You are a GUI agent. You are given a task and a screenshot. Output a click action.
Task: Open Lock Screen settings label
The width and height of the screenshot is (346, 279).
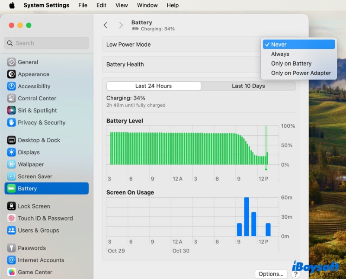34,206
